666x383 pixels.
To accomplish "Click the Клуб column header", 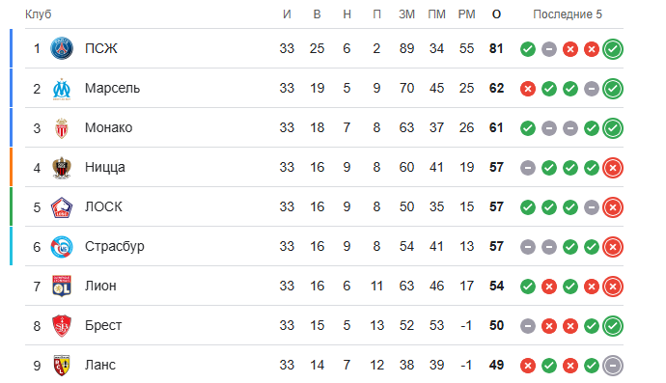I will (39, 14).
